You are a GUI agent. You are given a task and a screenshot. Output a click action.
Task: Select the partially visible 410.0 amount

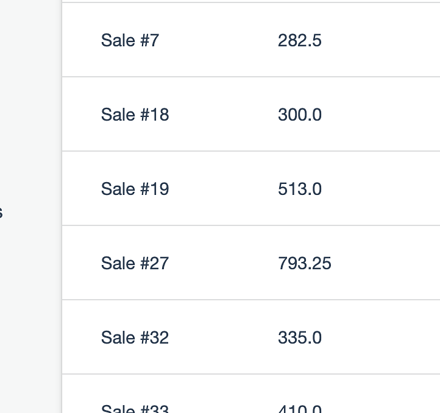[299, 409]
